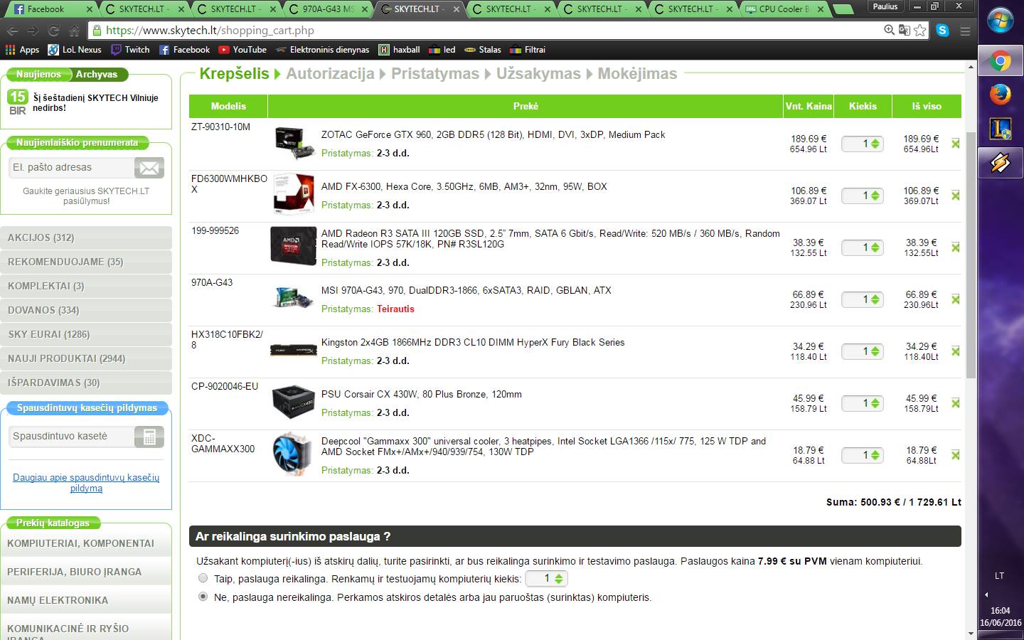Submit newsletter email with envelope icon
This screenshot has width=1024, height=640.
pyautogui.click(x=149, y=168)
